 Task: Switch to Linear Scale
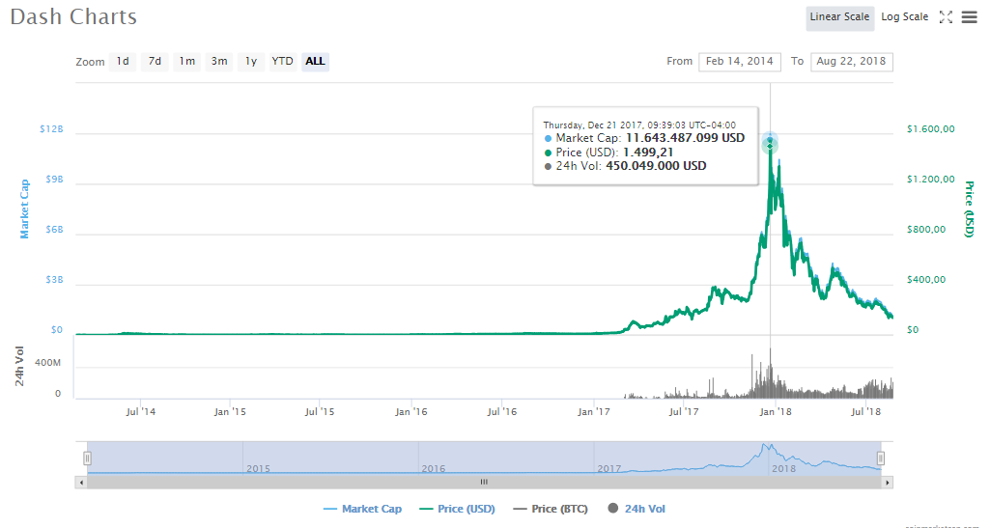839,17
